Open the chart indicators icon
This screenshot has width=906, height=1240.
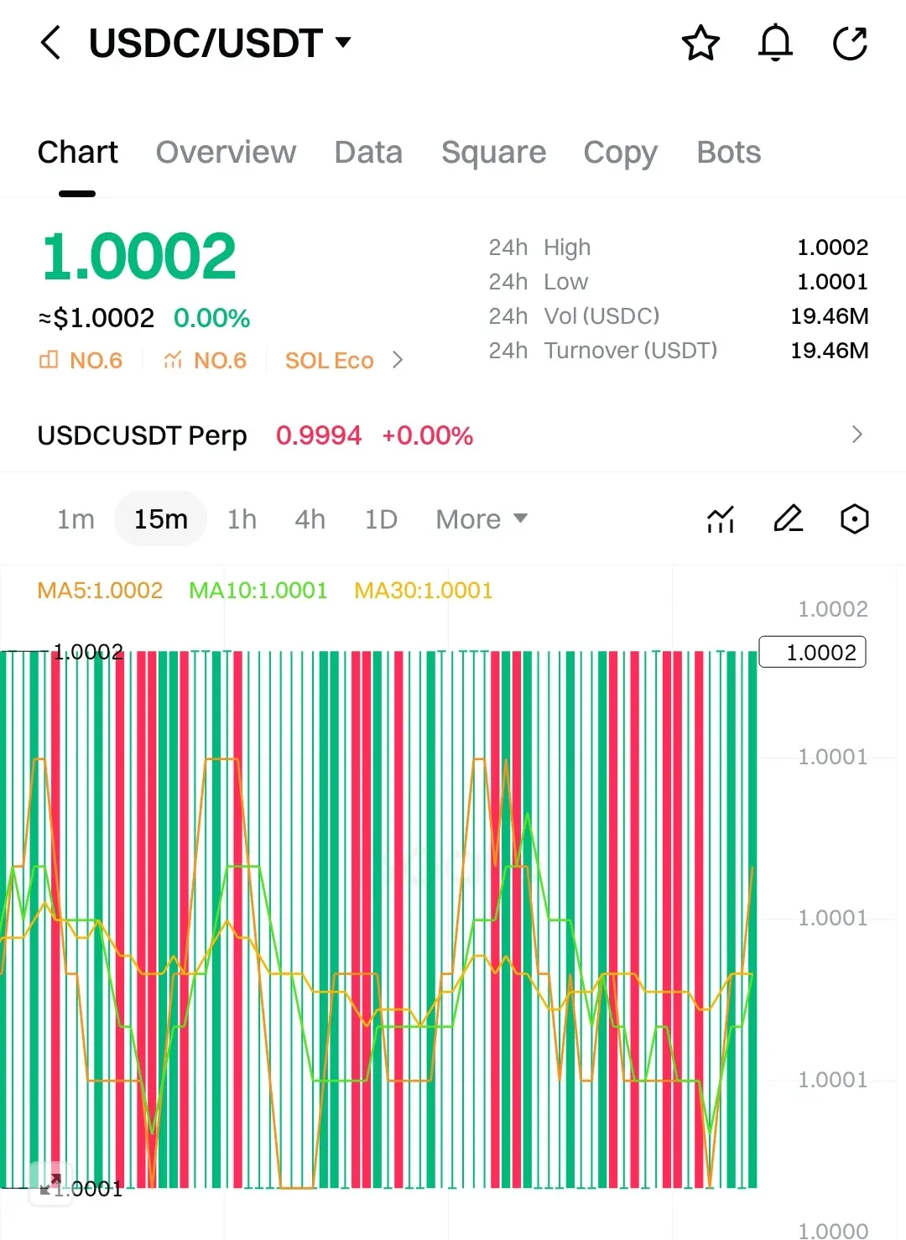[721, 519]
